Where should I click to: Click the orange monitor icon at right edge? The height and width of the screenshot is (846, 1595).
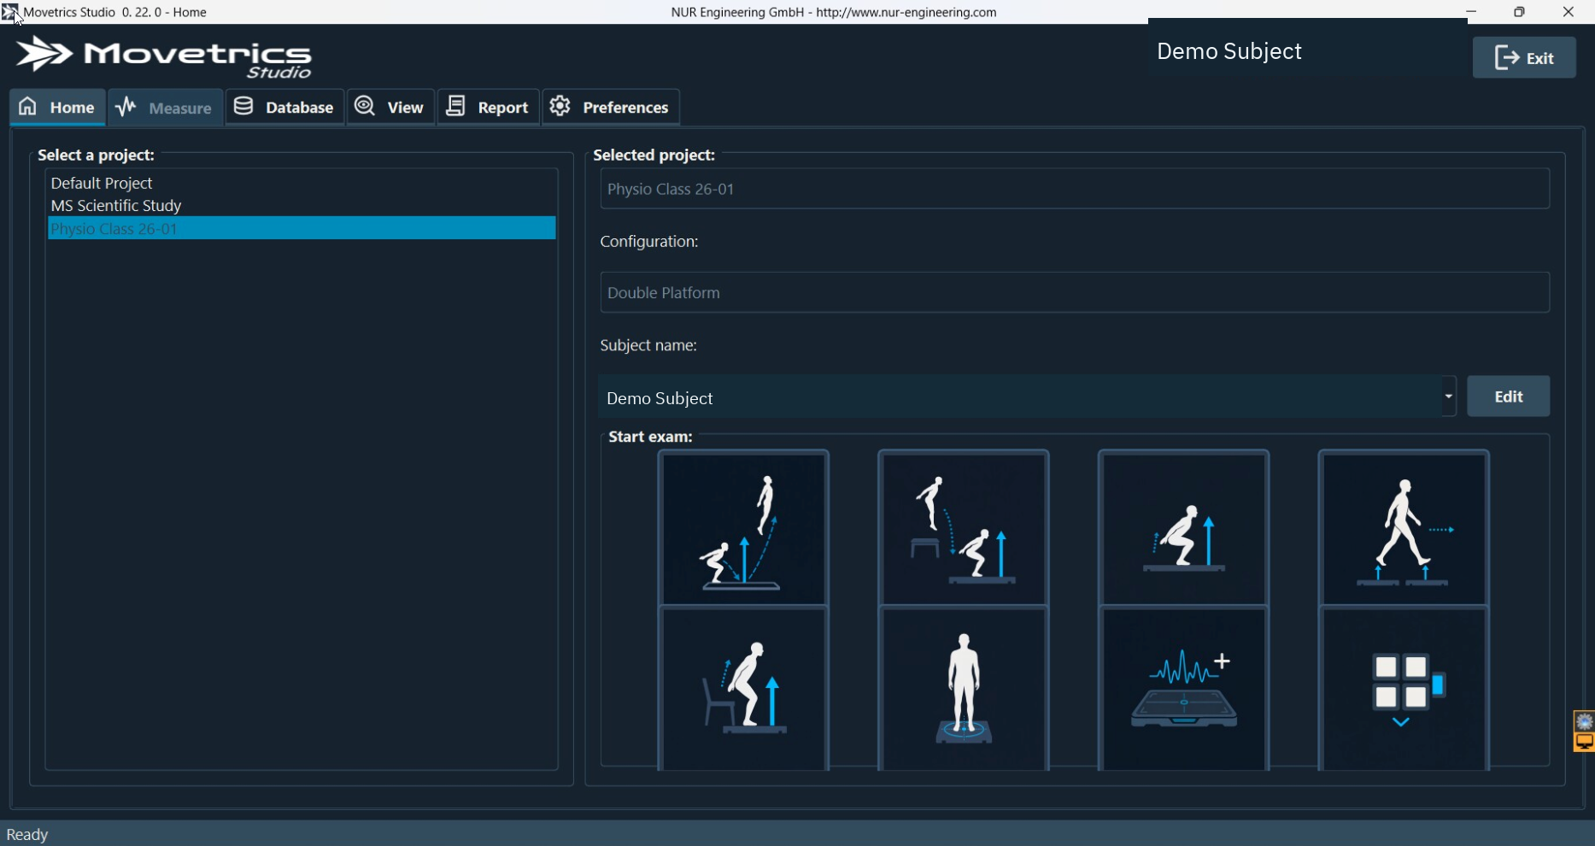tap(1585, 743)
